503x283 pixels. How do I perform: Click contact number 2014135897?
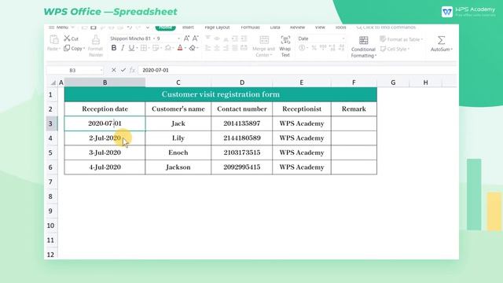[x=242, y=123]
